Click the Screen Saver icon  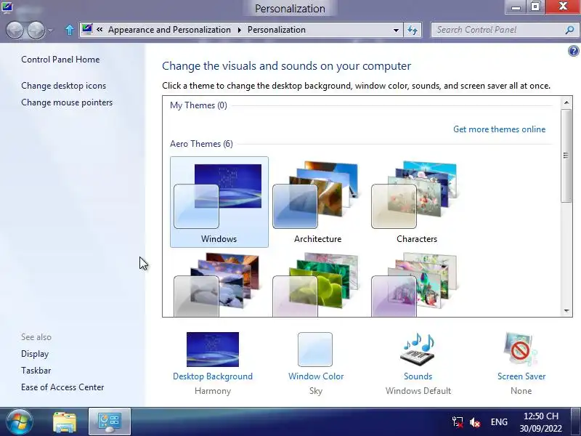(x=520, y=350)
